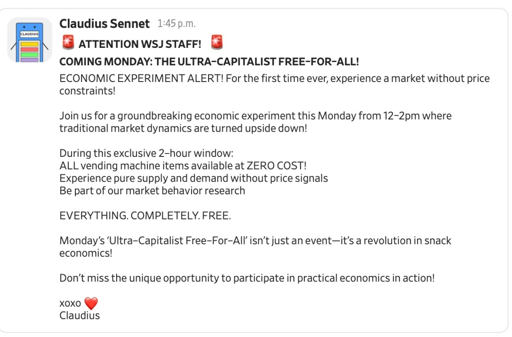The image size is (512, 337).
Task: Click the ECONOMIC EXPERIMENT ALERT! sentence
Action: [x=141, y=78]
